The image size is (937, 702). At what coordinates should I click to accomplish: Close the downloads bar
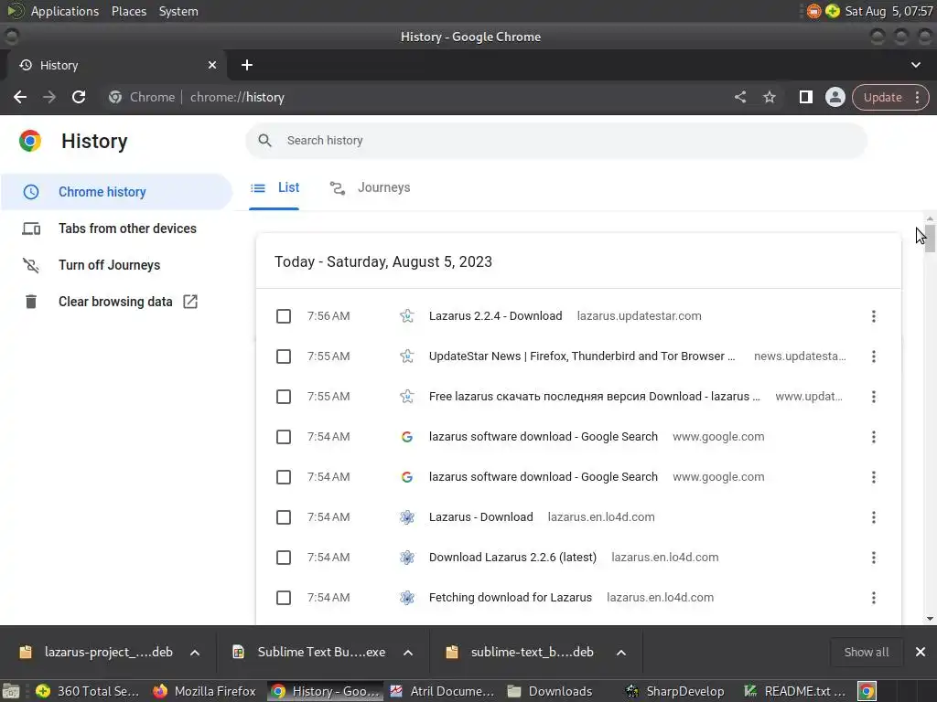[x=921, y=652]
